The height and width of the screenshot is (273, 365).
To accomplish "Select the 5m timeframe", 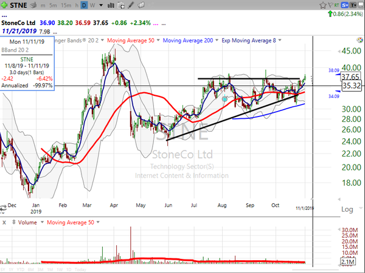I will tap(53, 5).
